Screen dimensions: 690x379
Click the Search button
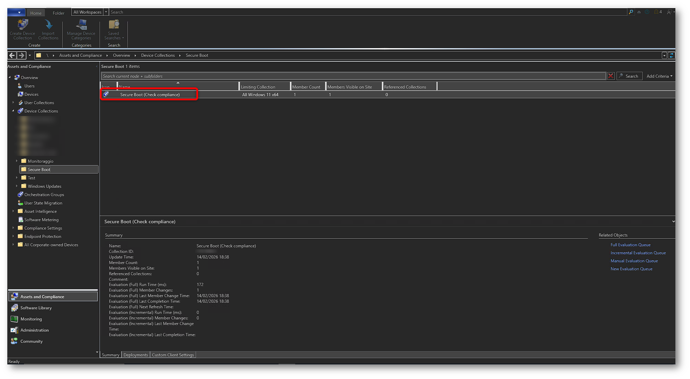tap(629, 76)
